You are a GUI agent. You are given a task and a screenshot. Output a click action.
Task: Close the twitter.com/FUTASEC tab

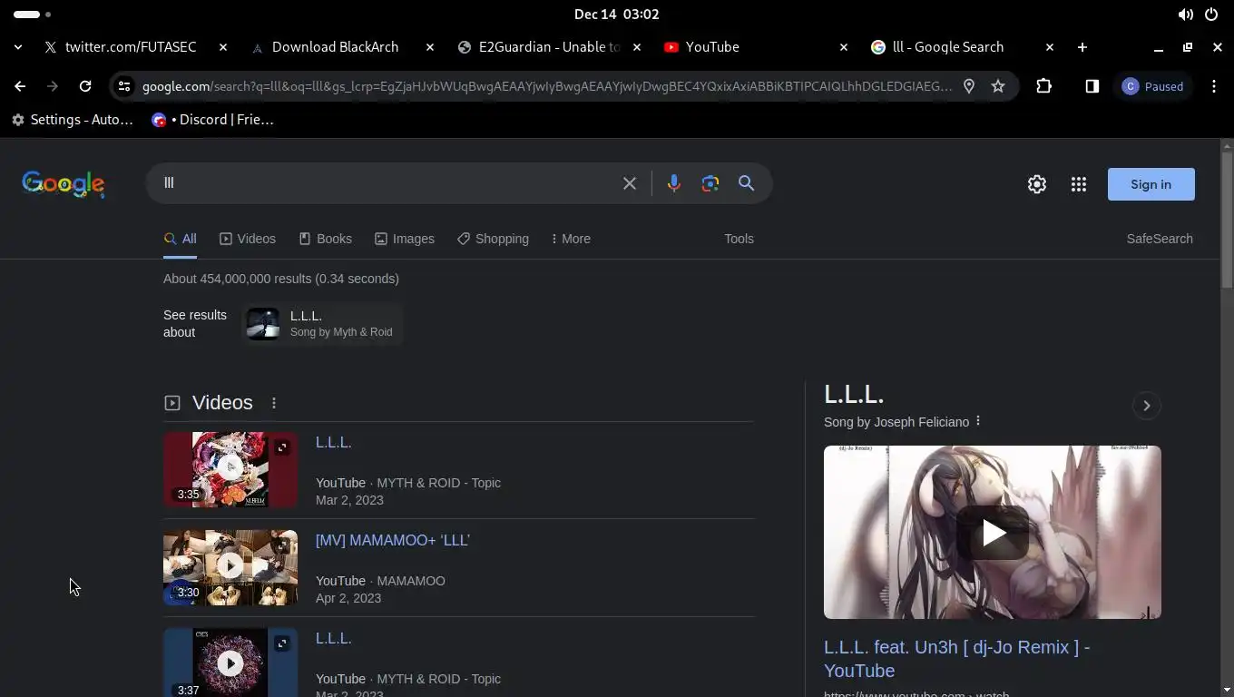(223, 47)
